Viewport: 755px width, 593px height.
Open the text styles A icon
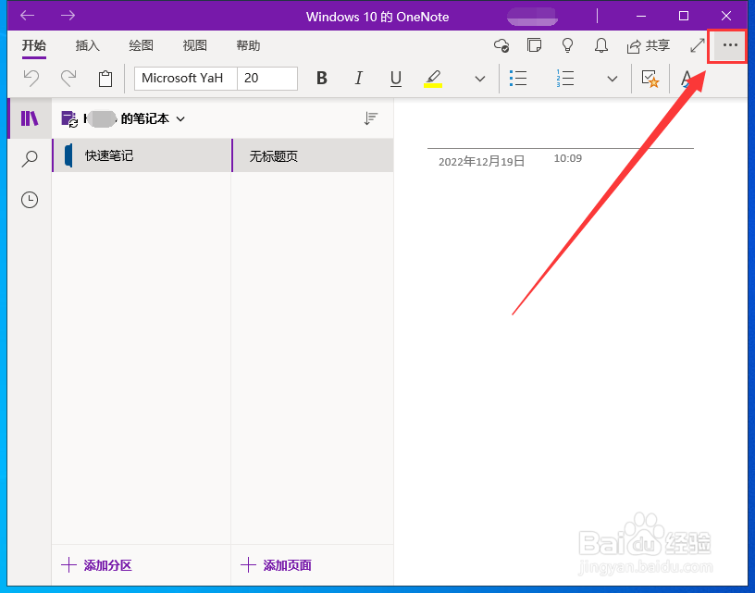pos(687,78)
